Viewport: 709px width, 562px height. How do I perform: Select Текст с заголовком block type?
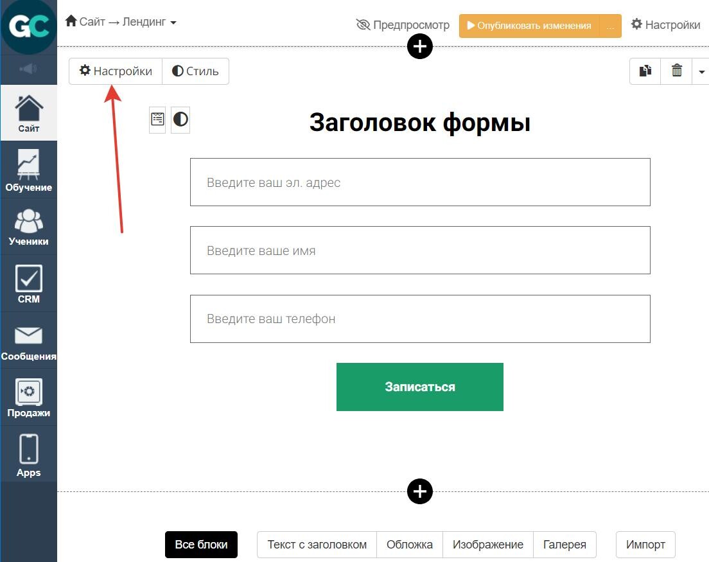coord(317,545)
